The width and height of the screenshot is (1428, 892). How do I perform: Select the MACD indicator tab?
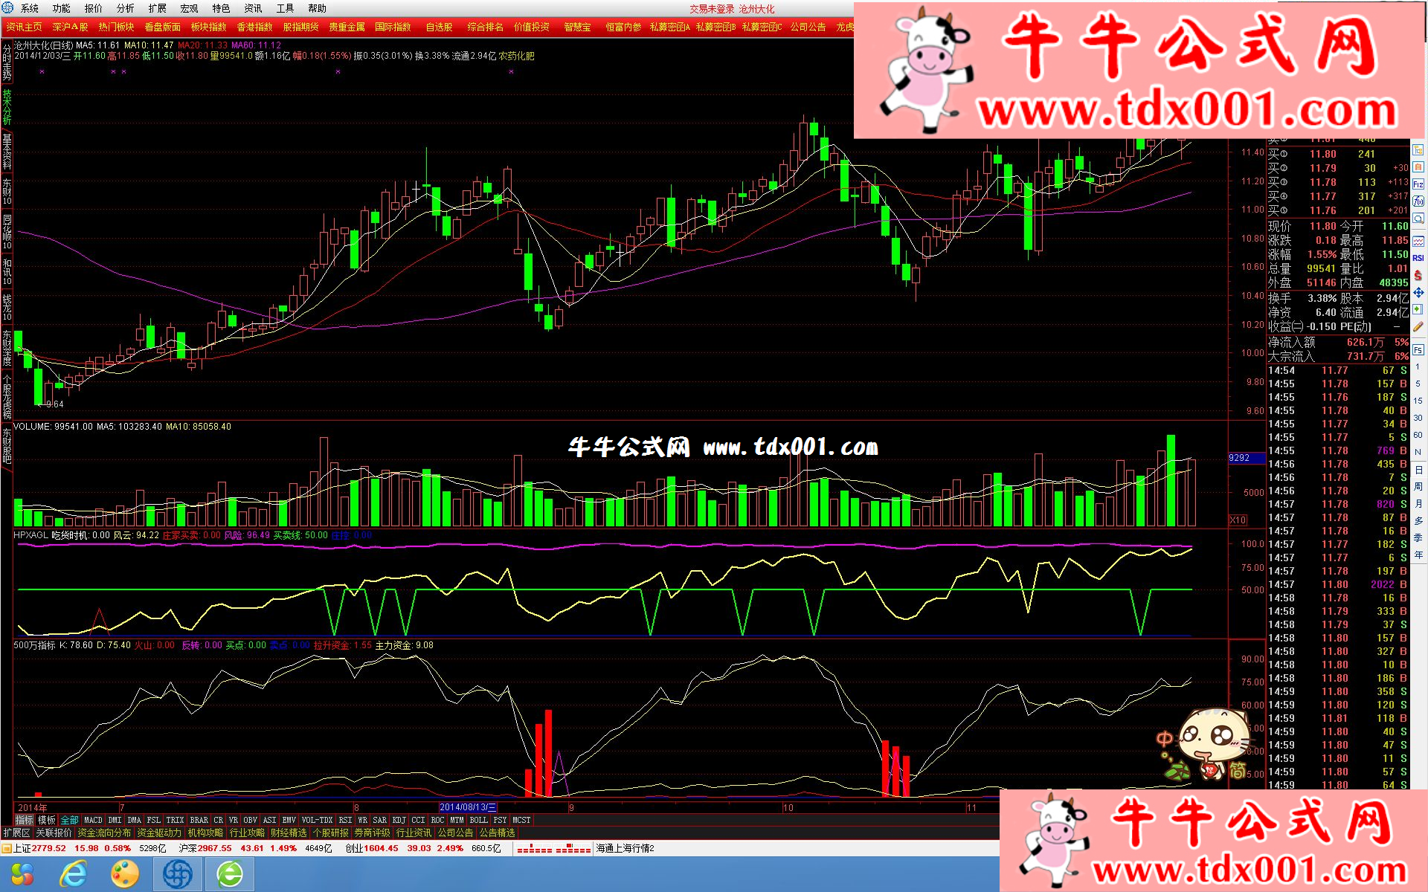[94, 820]
